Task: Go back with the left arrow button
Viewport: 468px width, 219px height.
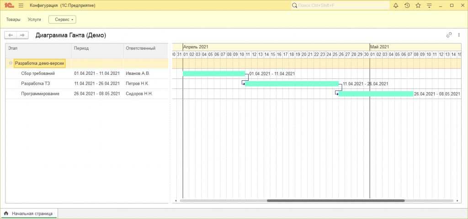Action: pos(11,35)
